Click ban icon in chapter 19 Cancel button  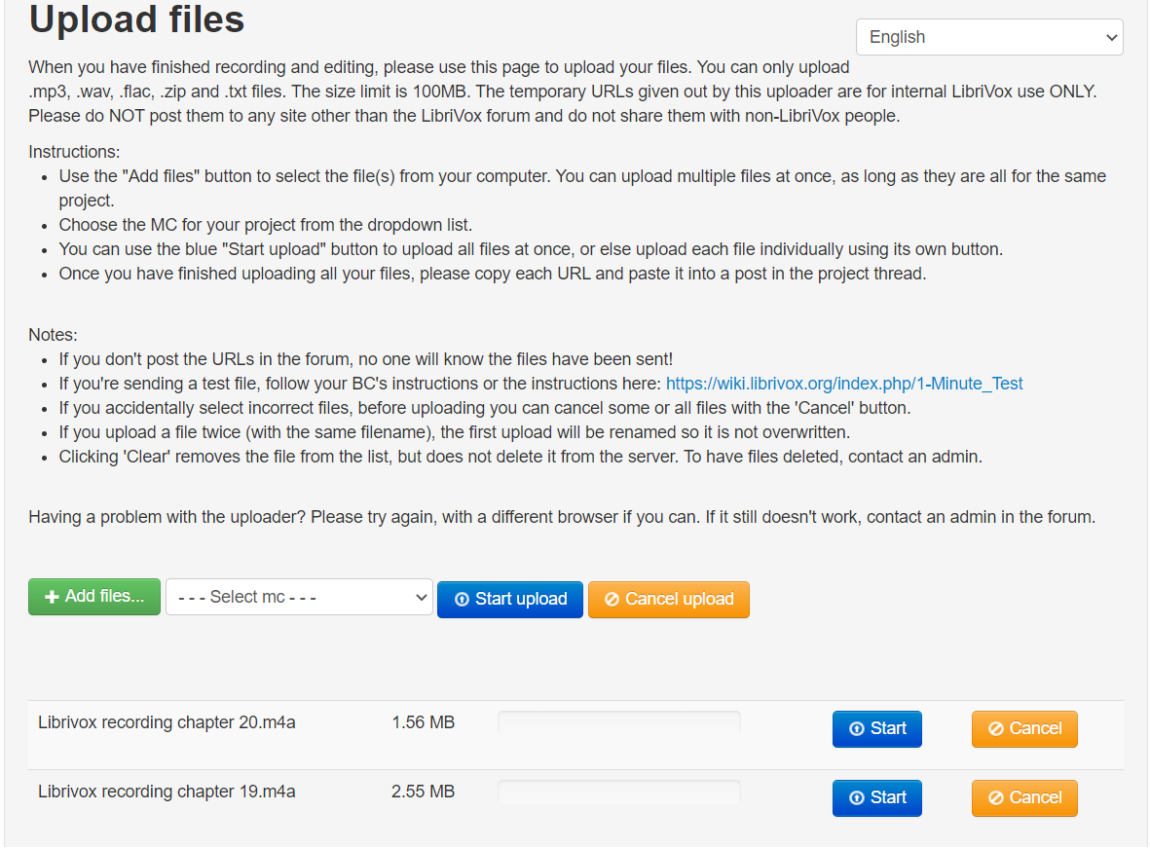coord(995,797)
